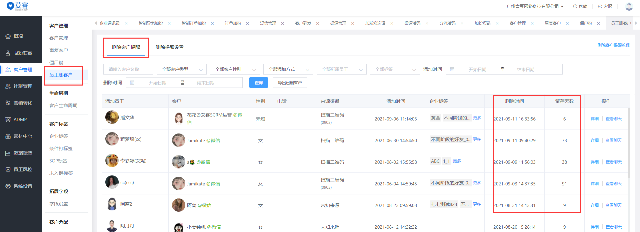Open 吸粉获客 section in the sidebar
Screen dimensions: 640x232
(23, 53)
